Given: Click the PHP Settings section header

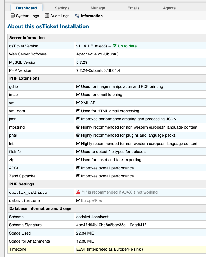Looking at the screenshot, I should coord(22,184).
